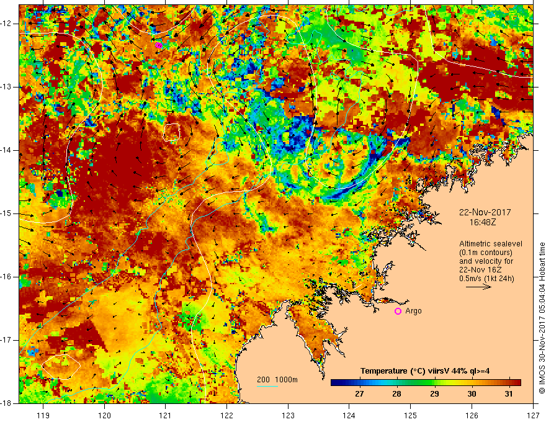
Task: Click the '127' longitude axis label
Action: tap(533, 415)
